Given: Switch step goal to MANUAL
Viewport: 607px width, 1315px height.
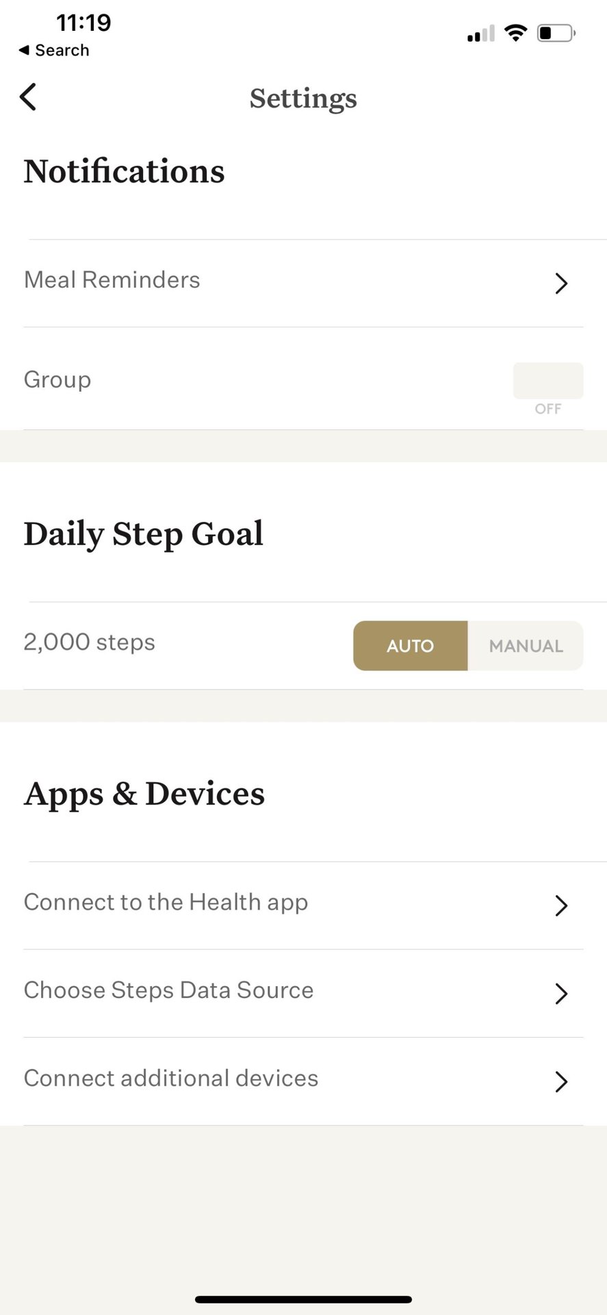Looking at the screenshot, I should 526,646.
